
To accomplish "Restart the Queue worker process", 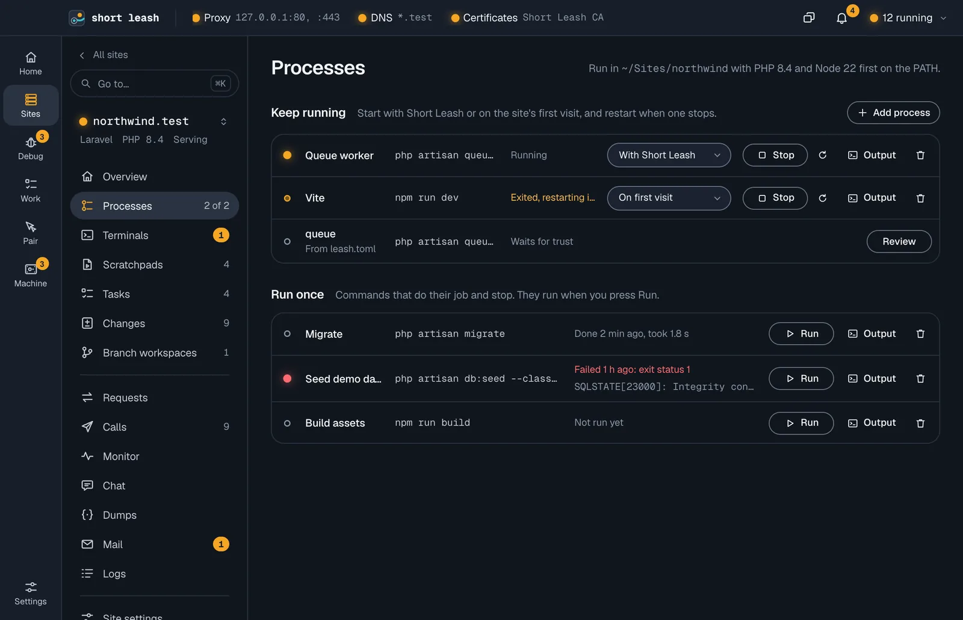I will coord(823,155).
